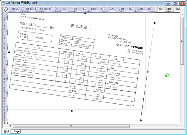The image size is (187, 135).
Task: Minimize the 見積書2.xml window
Action: click(x=168, y=4)
